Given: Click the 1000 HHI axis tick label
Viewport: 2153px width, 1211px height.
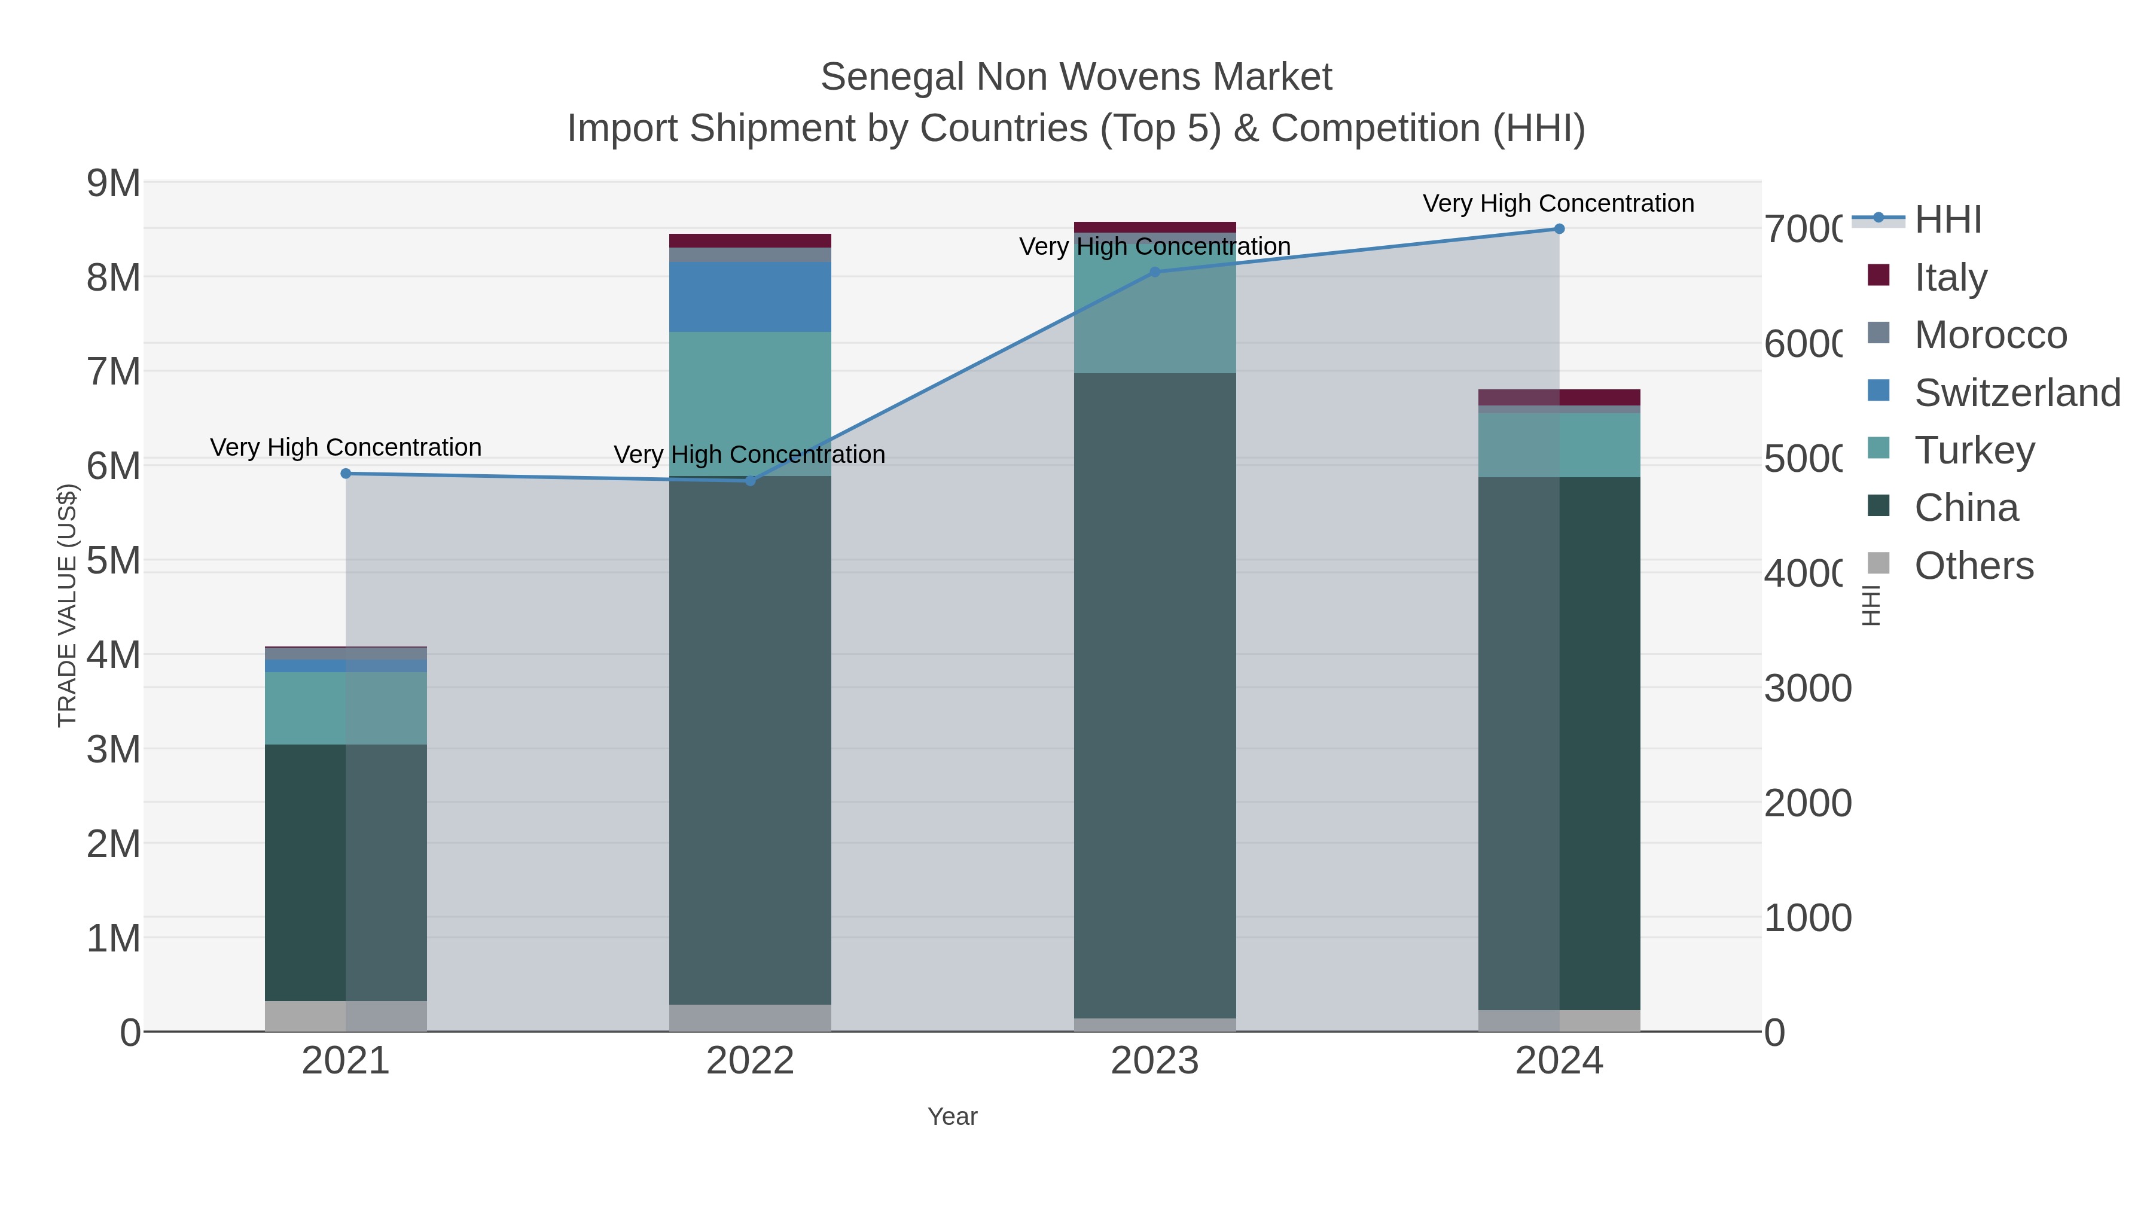Looking at the screenshot, I should pos(1808,917).
